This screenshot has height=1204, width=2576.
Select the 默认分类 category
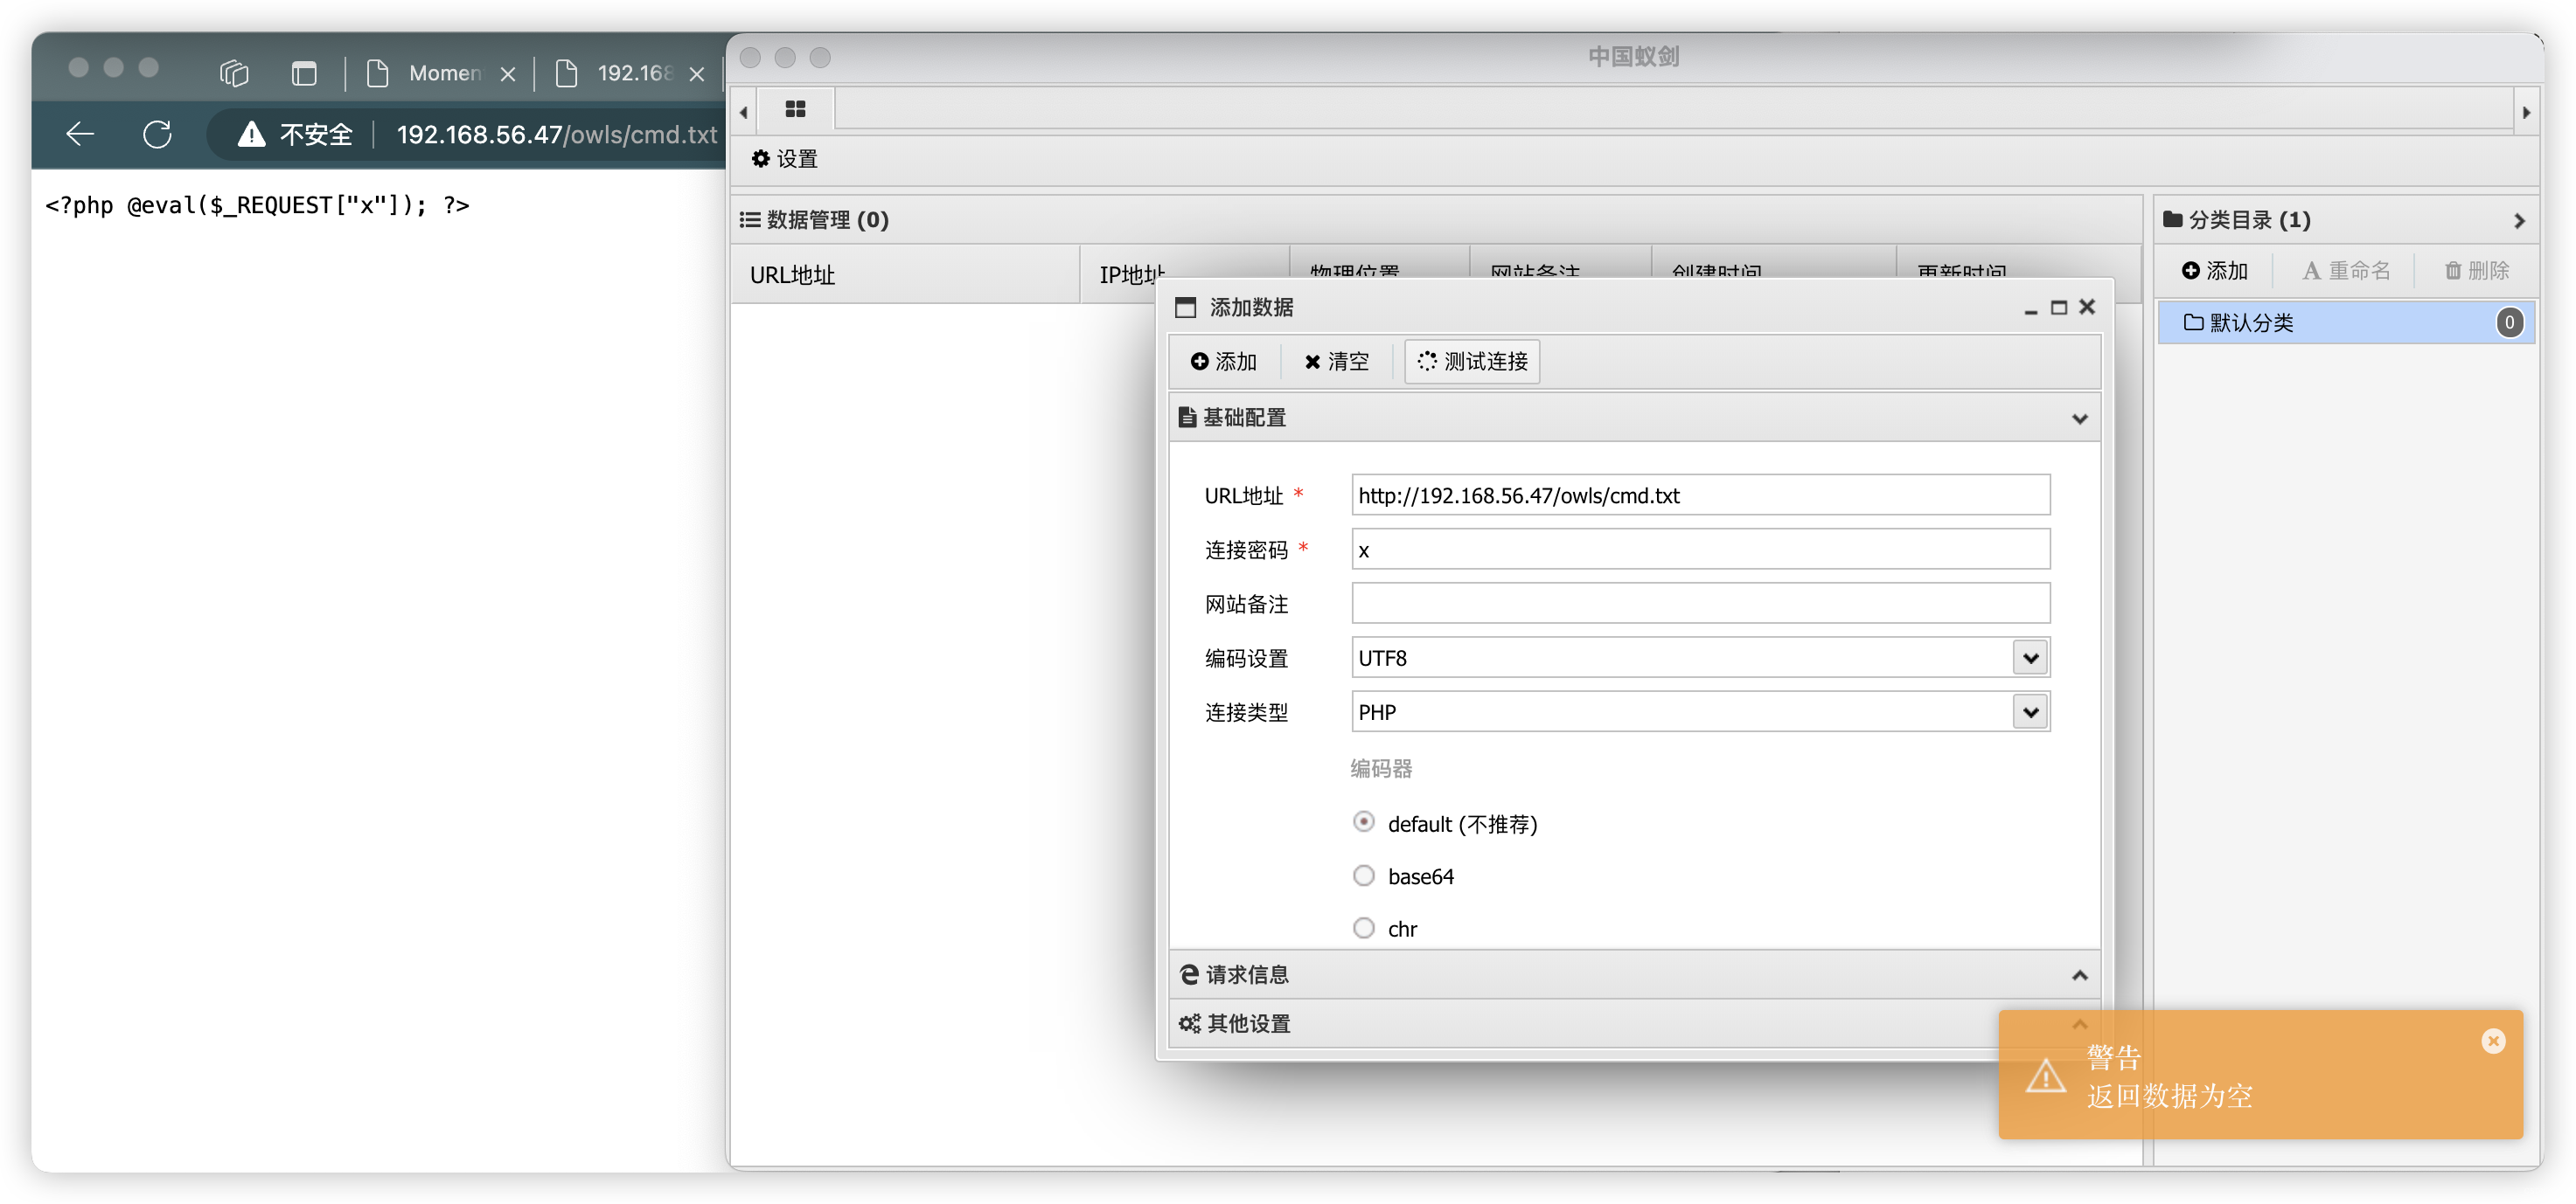(x=2345, y=322)
